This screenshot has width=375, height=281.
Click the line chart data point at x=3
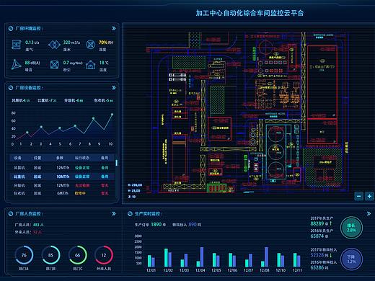[x=41, y=127]
